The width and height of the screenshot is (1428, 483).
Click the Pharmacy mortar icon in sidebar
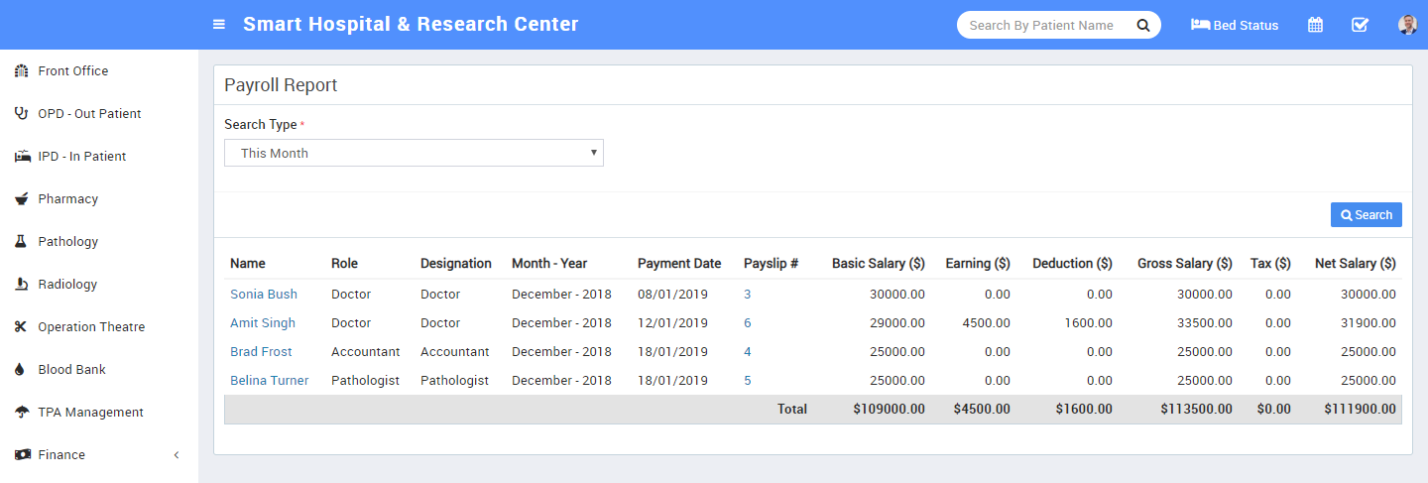pos(21,199)
